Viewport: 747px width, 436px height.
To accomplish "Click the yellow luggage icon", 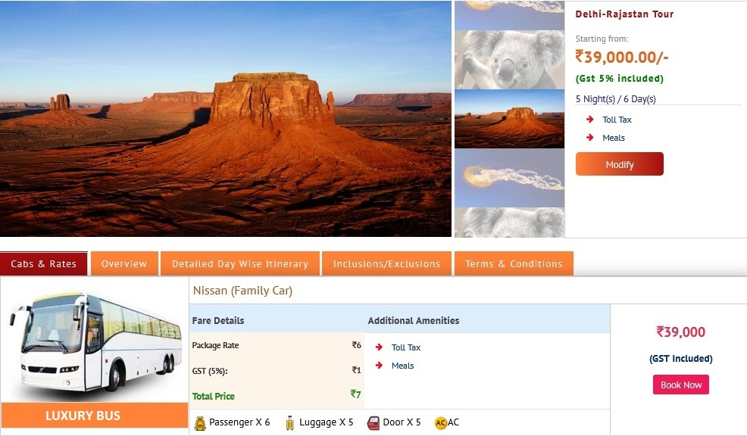I will click(289, 422).
